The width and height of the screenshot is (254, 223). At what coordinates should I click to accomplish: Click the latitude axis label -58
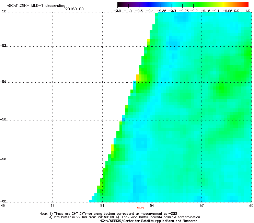(x=3, y=159)
